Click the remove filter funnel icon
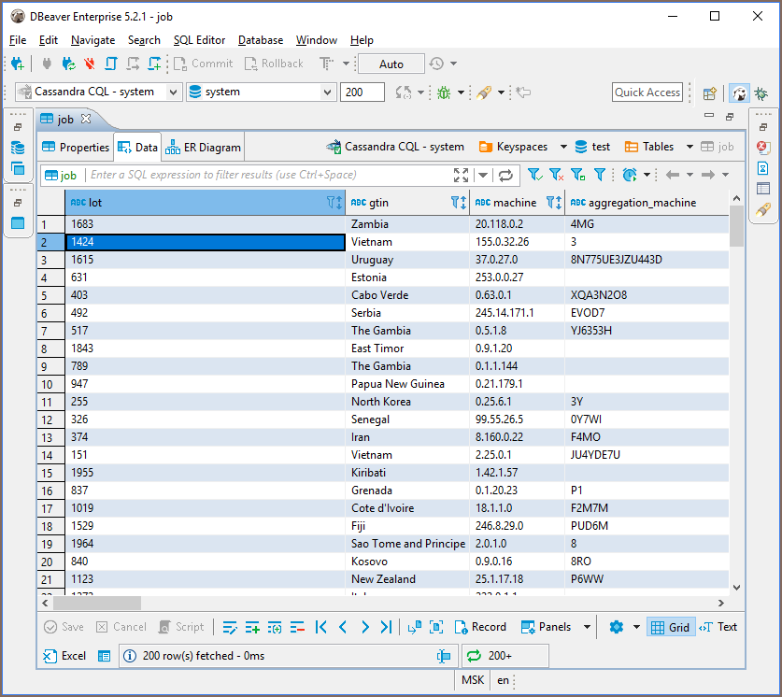This screenshot has width=782, height=697. pyautogui.click(x=556, y=175)
